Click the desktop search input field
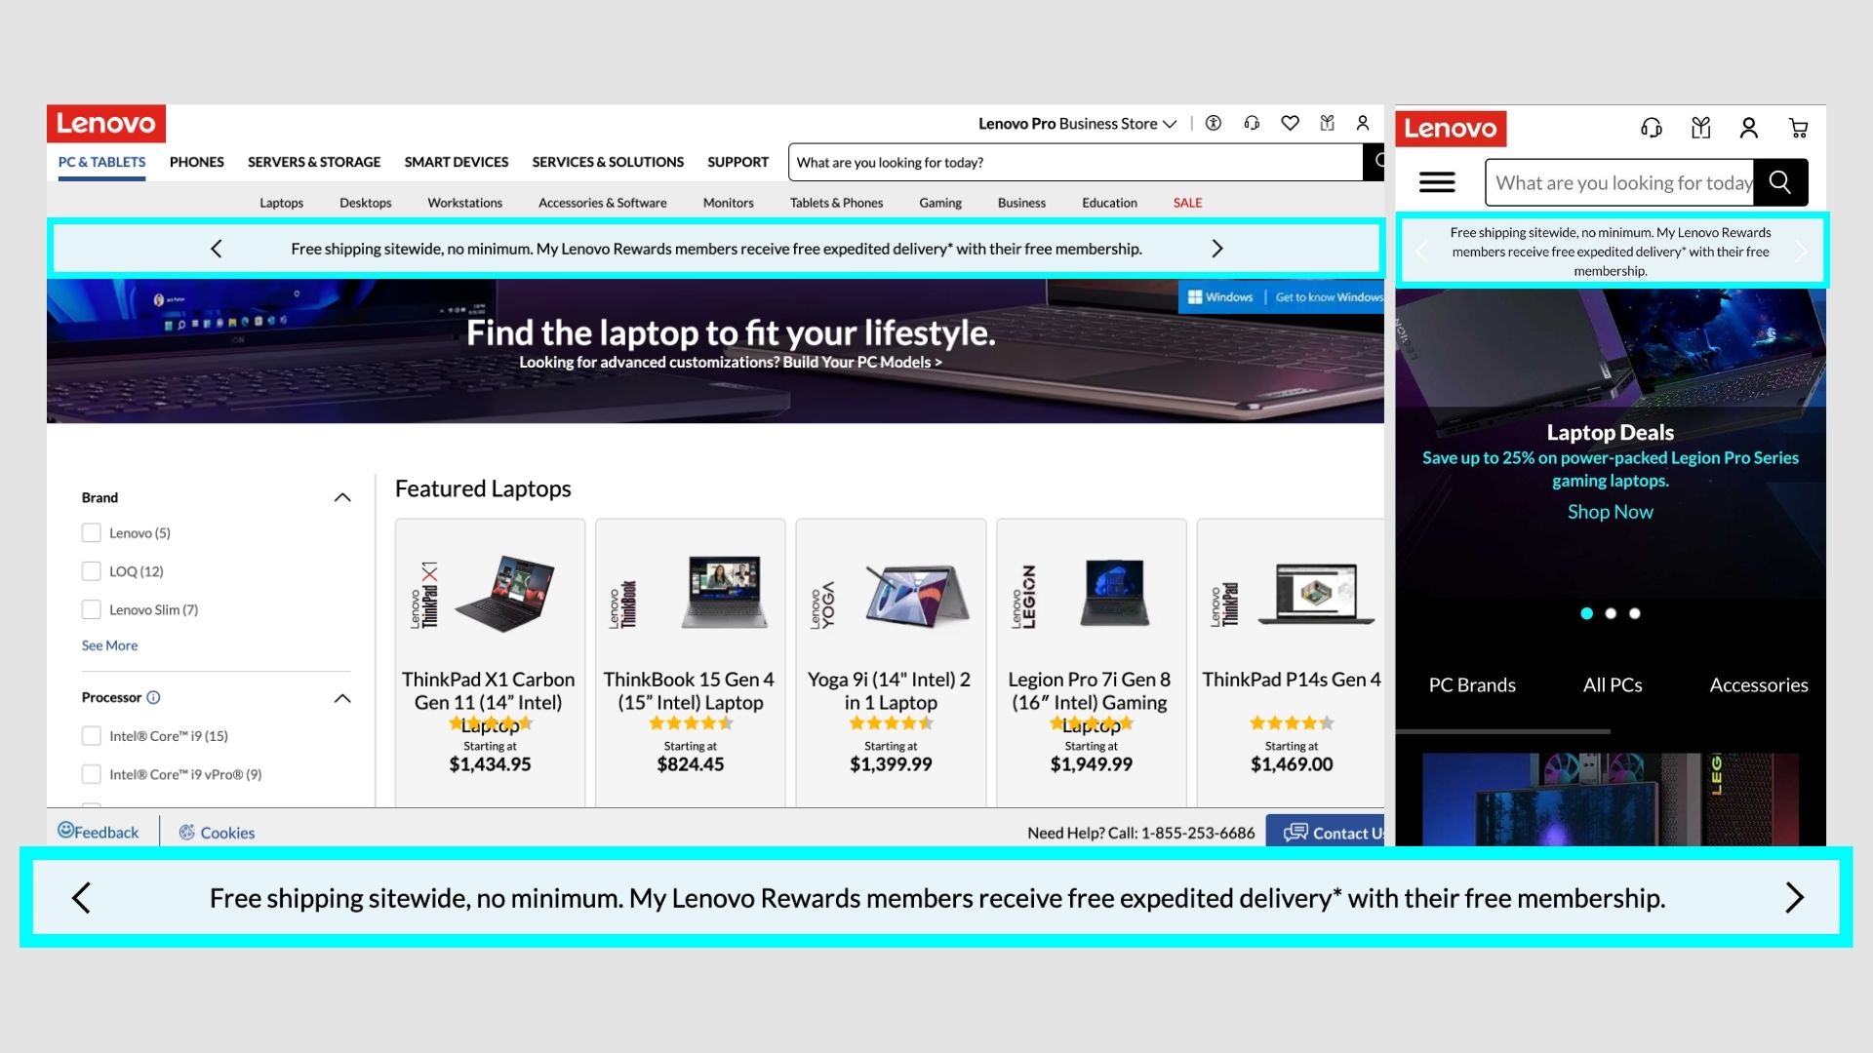Screen dimensions: 1873x1053 pos(1075,162)
